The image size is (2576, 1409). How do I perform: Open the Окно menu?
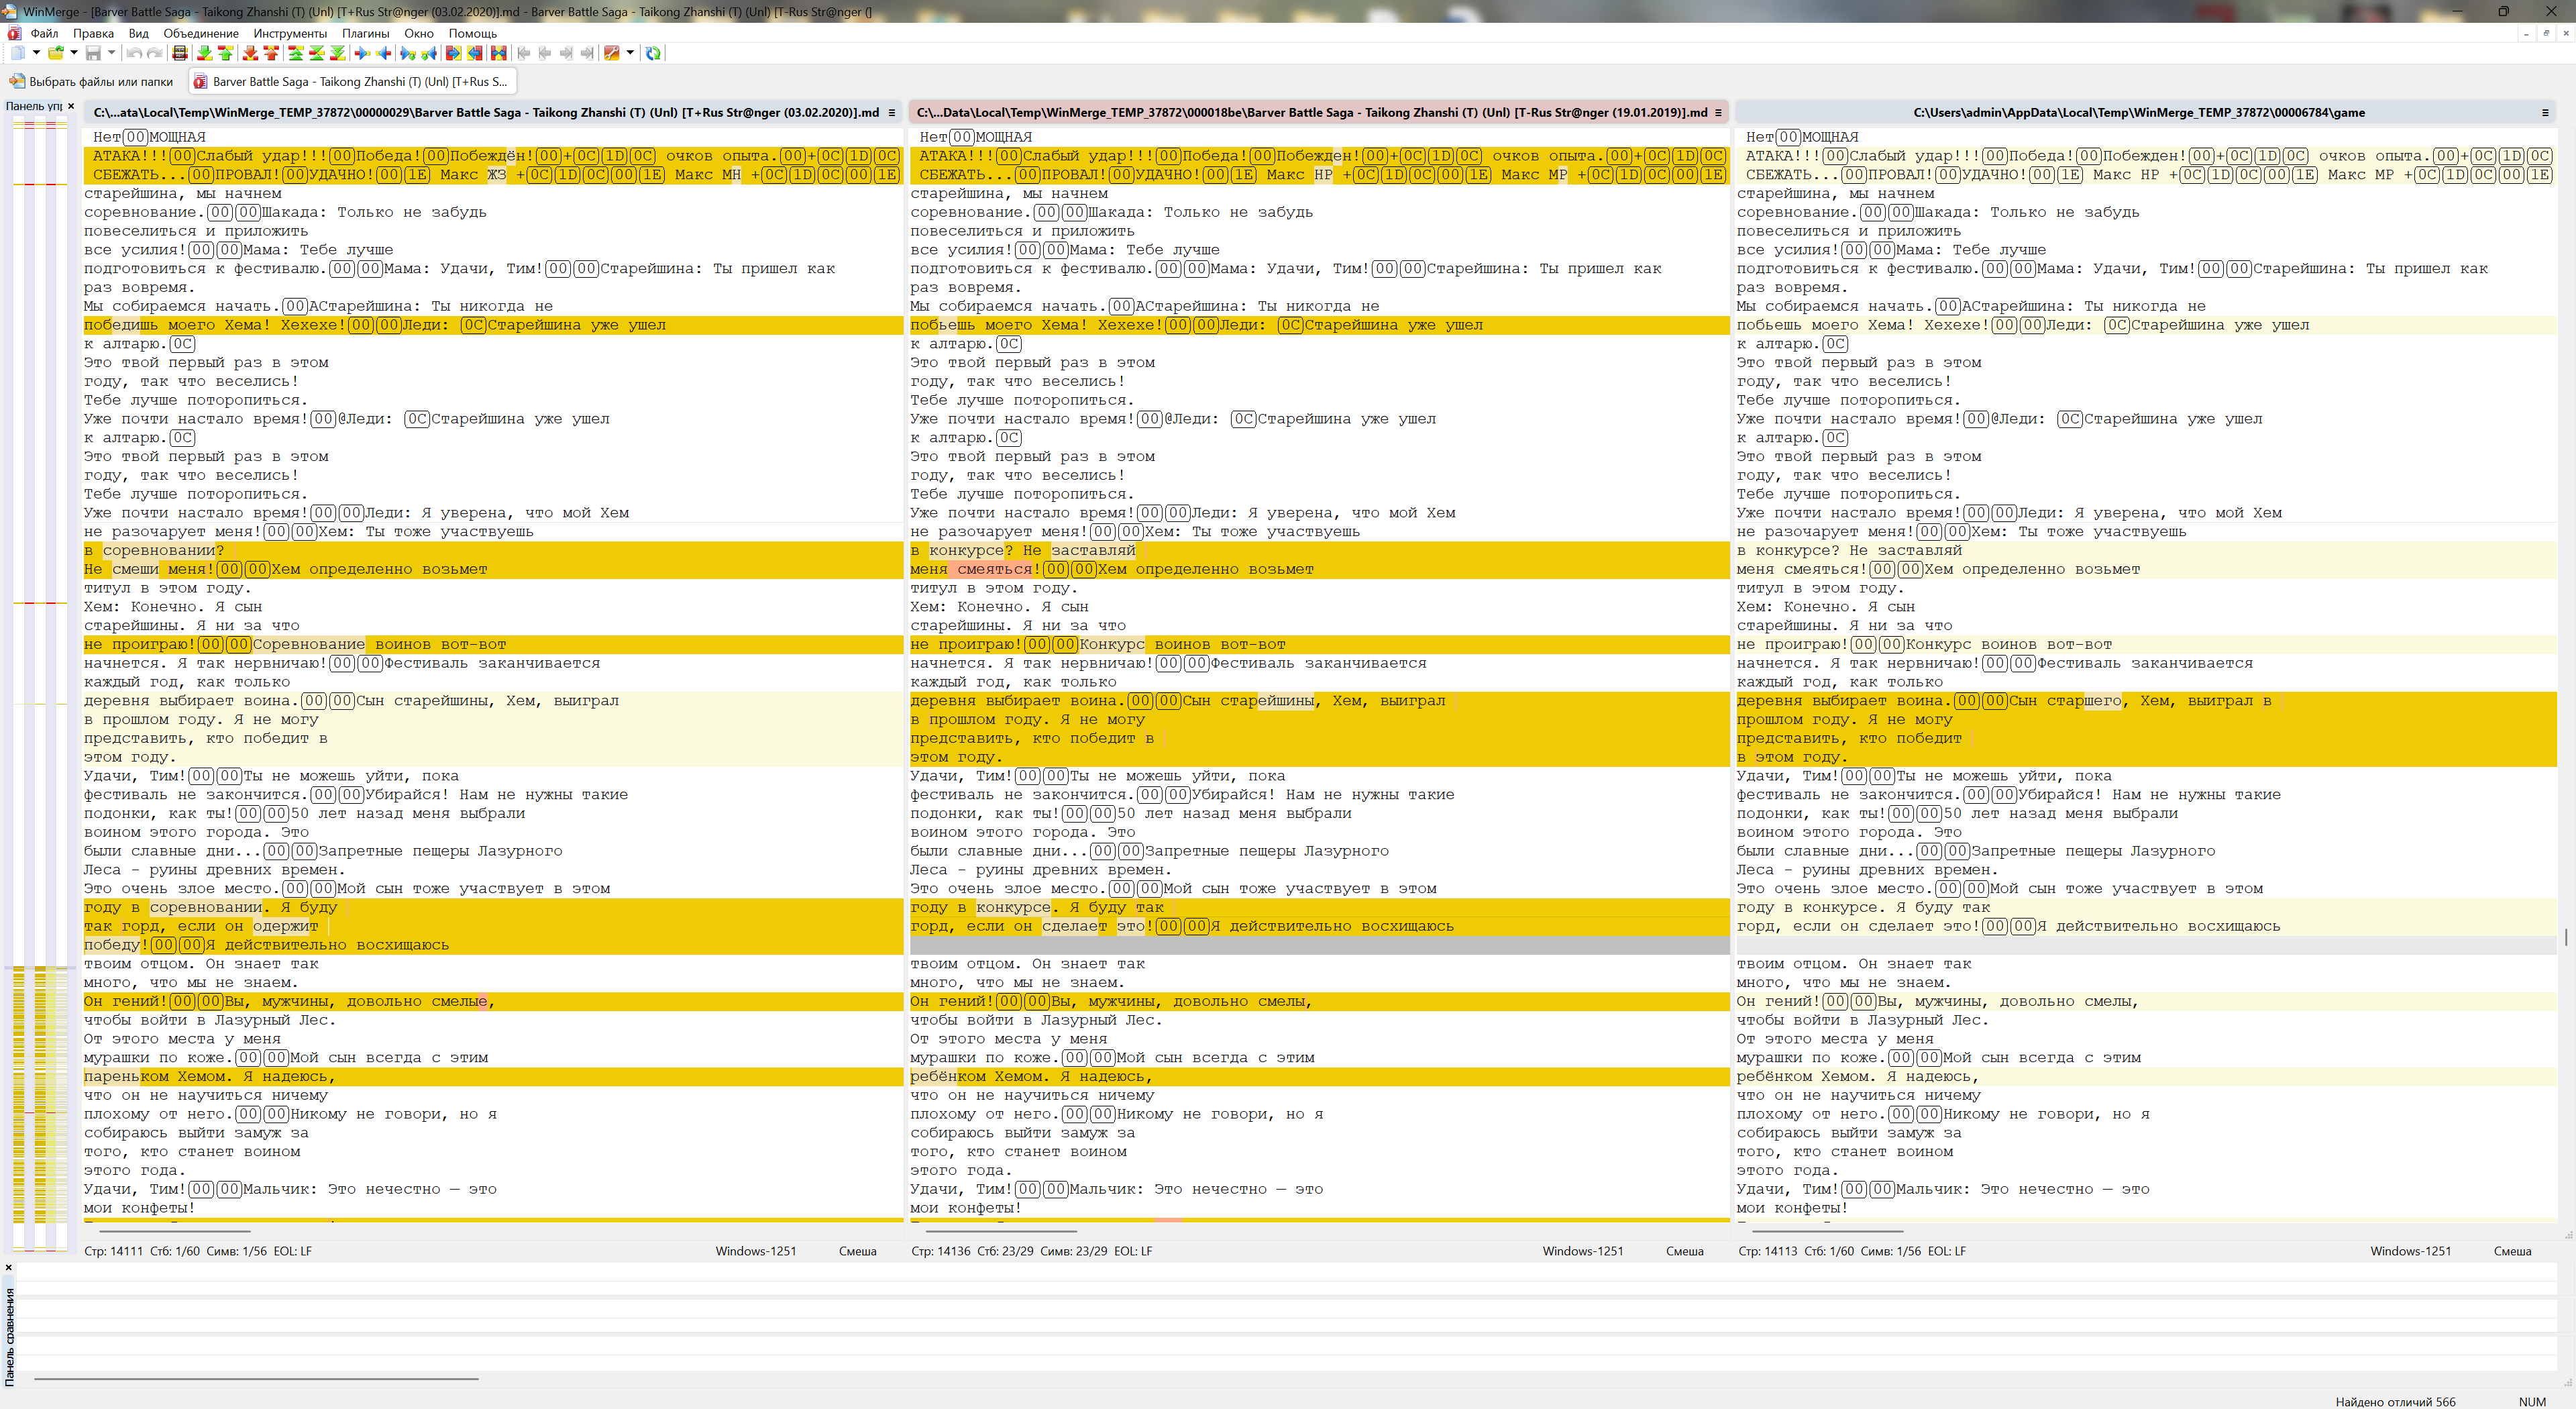419,33
